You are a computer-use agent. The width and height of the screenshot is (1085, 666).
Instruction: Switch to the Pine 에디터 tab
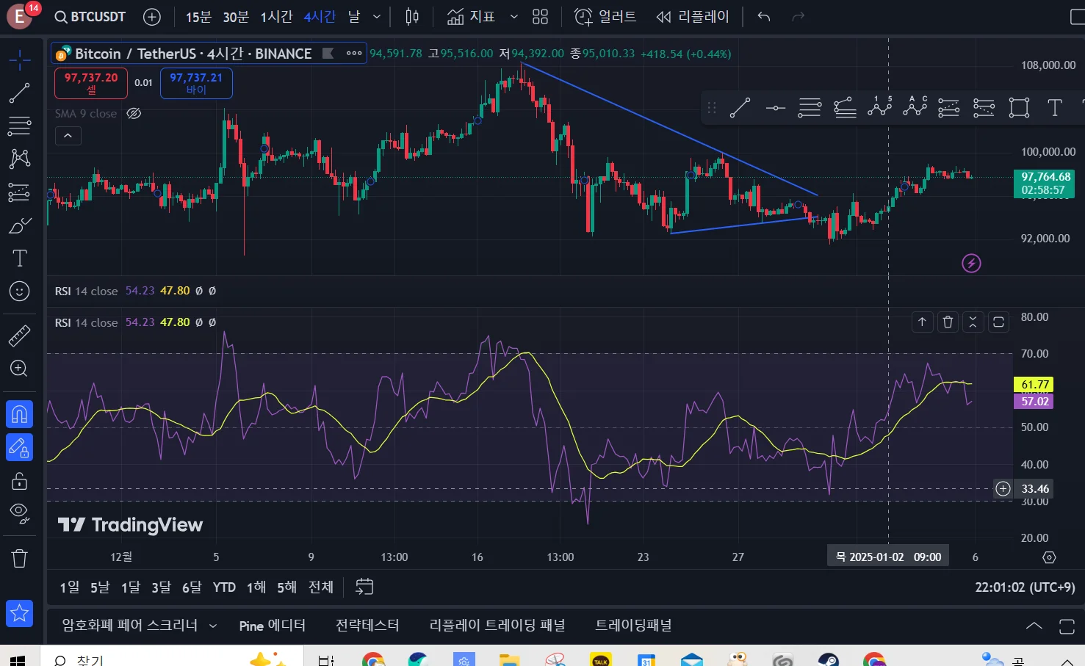tap(272, 626)
